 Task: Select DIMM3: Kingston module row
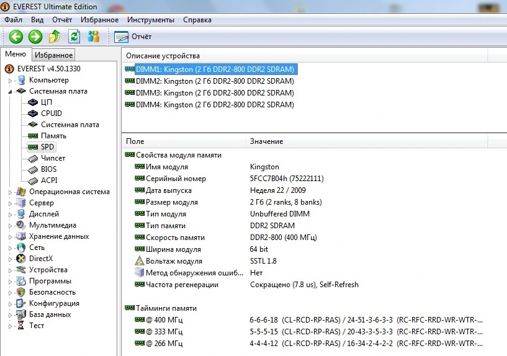[210, 92]
